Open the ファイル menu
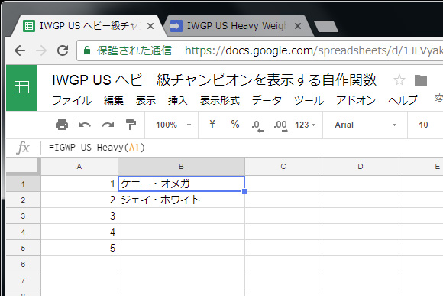The height and width of the screenshot is (296, 443). click(x=72, y=100)
